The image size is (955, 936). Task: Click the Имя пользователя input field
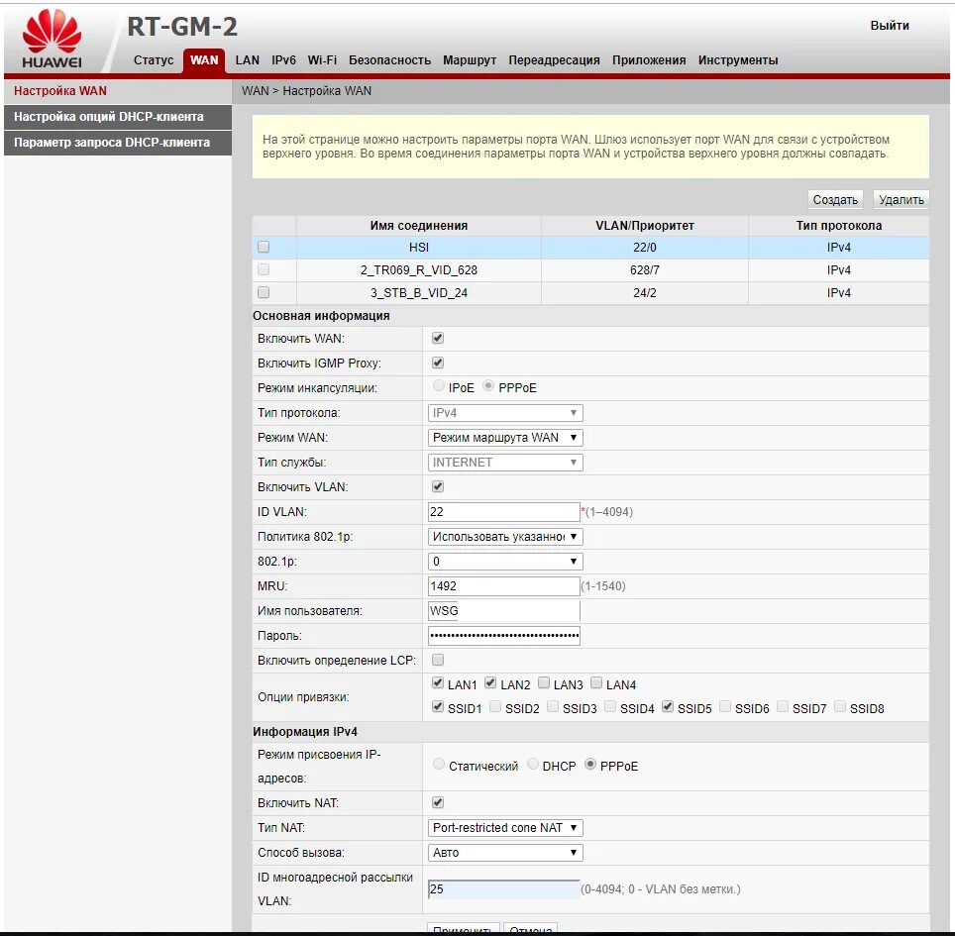pyautogui.click(x=503, y=611)
